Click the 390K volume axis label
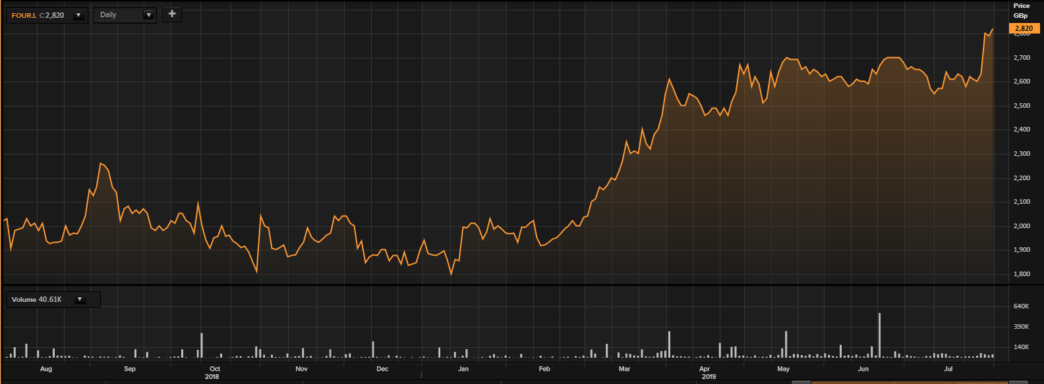 click(x=1021, y=327)
